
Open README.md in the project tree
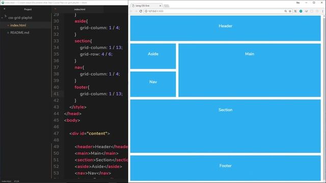pos(19,33)
